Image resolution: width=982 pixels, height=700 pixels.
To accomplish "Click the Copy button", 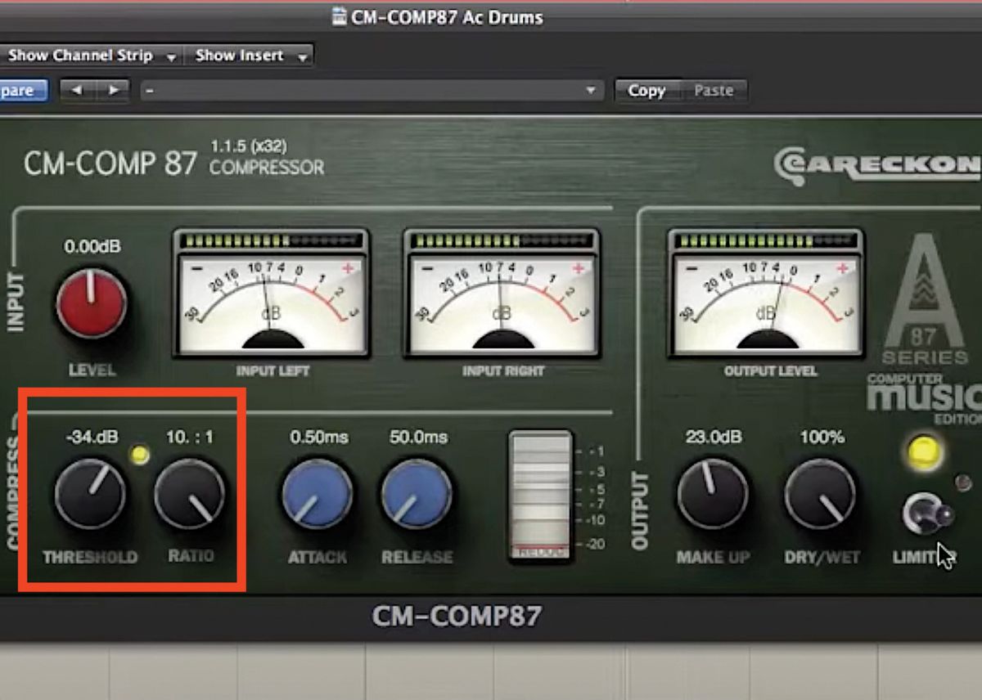I will coord(647,90).
